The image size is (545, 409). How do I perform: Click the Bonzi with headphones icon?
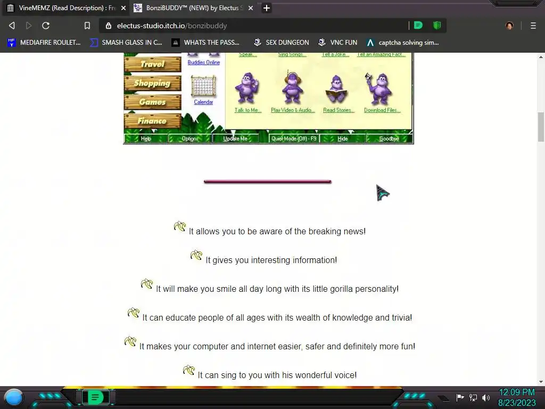point(292,88)
